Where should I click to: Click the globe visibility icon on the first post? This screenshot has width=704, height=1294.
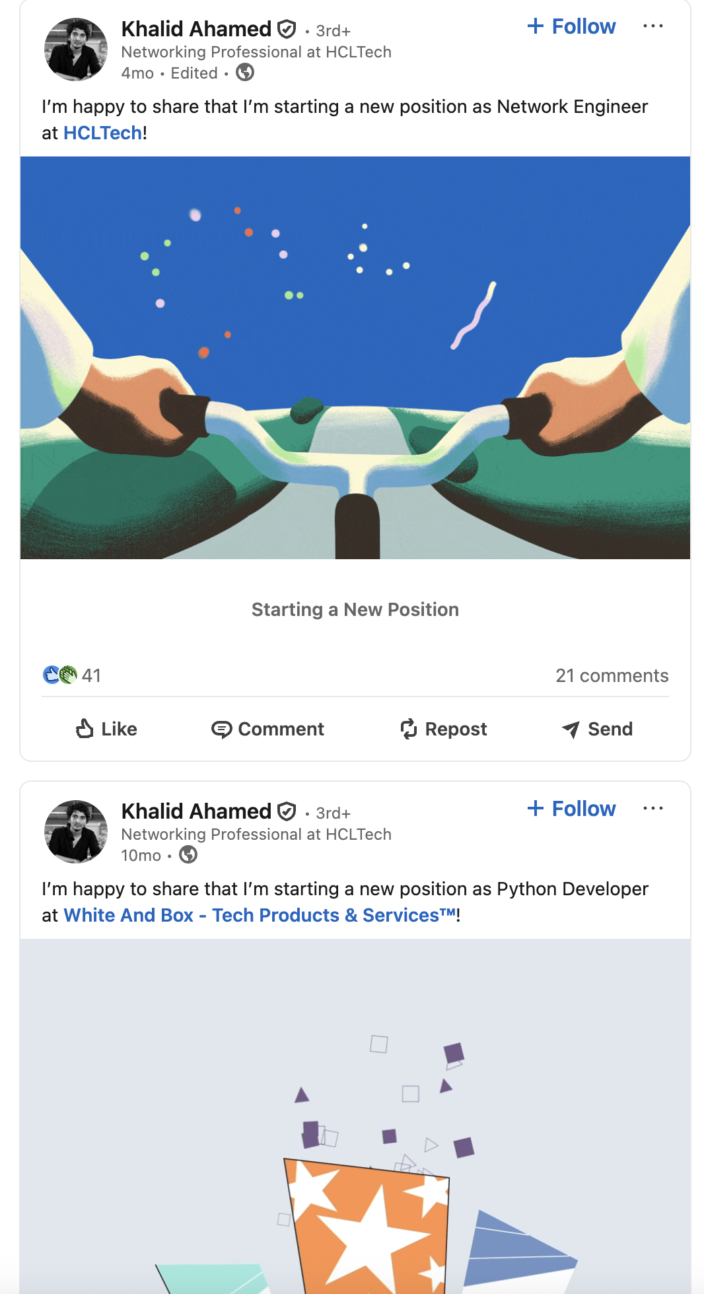tap(245, 73)
